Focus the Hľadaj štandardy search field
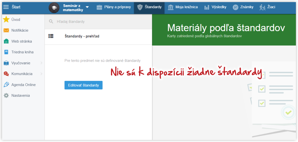 [98, 21]
